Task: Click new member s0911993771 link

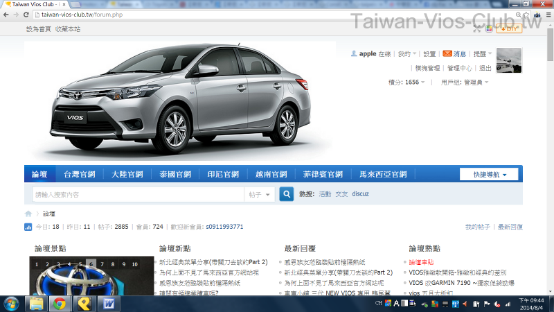Action: coord(224,227)
